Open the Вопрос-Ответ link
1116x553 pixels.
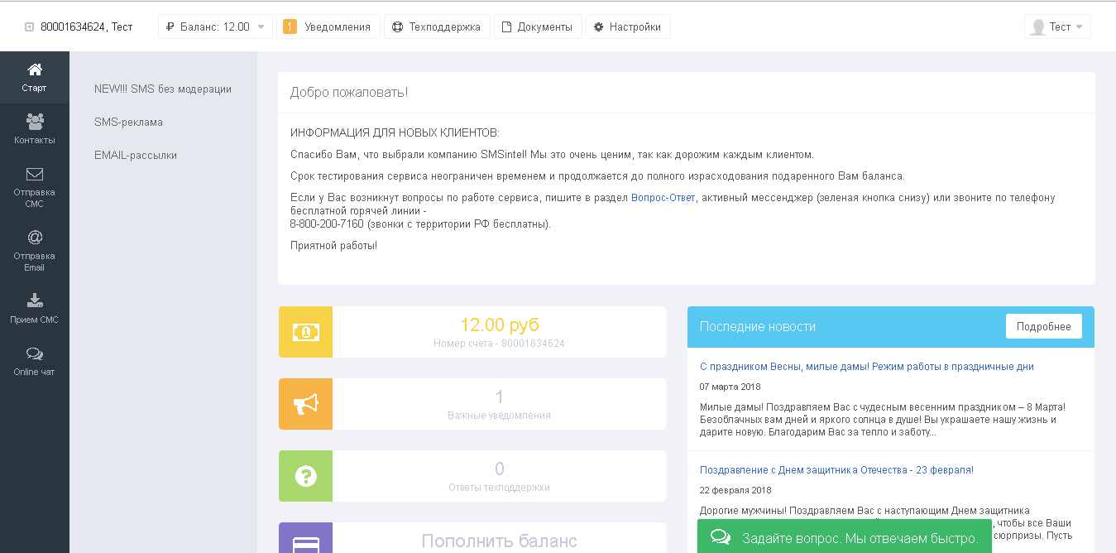[x=662, y=197]
